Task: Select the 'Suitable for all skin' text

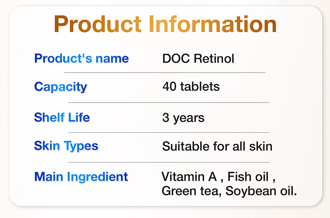Action: 217,146
